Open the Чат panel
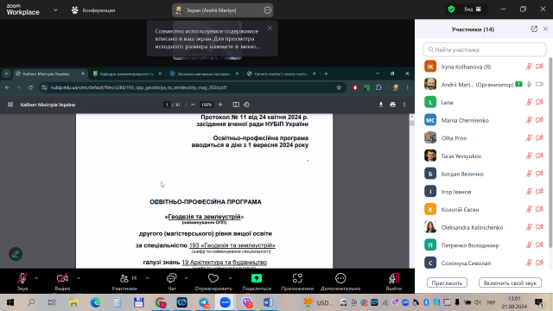This screenshot has height=311, width=553. (171, 282)
